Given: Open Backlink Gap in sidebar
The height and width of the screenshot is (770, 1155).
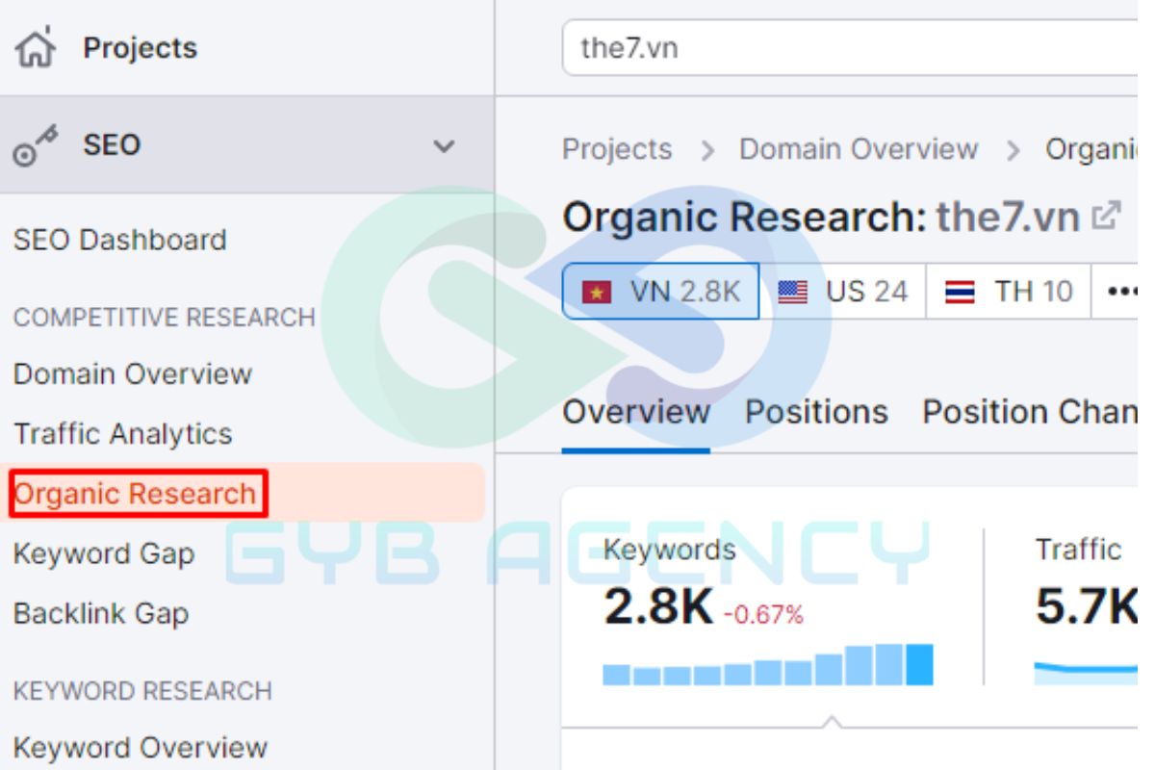Looking at the screenshot, I should (x=101, y=613).
